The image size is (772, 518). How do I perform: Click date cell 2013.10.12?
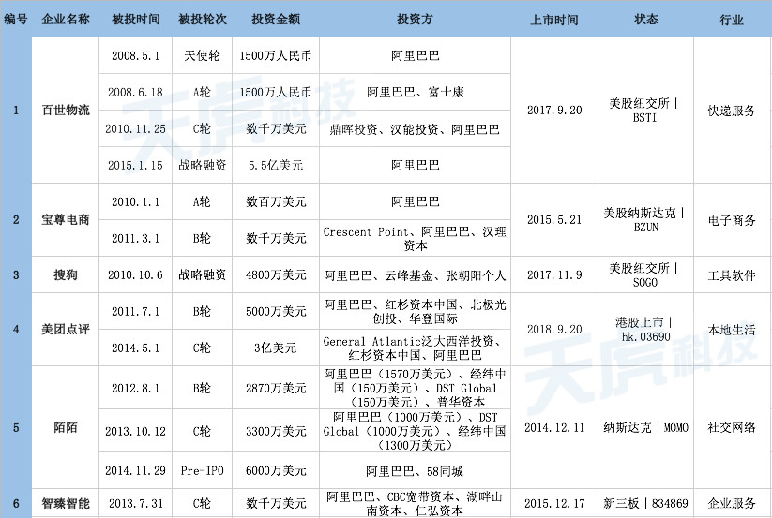point(135,431)
